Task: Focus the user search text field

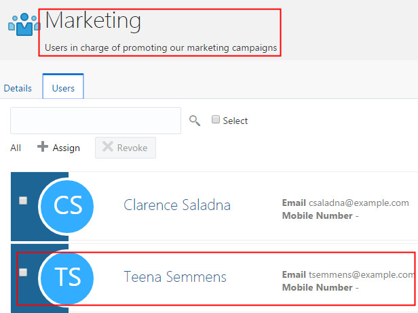Action: pyautogui.click(x=96, y=121)
